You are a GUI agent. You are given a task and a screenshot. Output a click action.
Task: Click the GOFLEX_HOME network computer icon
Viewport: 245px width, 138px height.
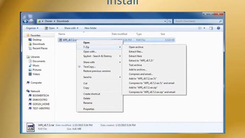pyautogui.click(x=30, y=104)
